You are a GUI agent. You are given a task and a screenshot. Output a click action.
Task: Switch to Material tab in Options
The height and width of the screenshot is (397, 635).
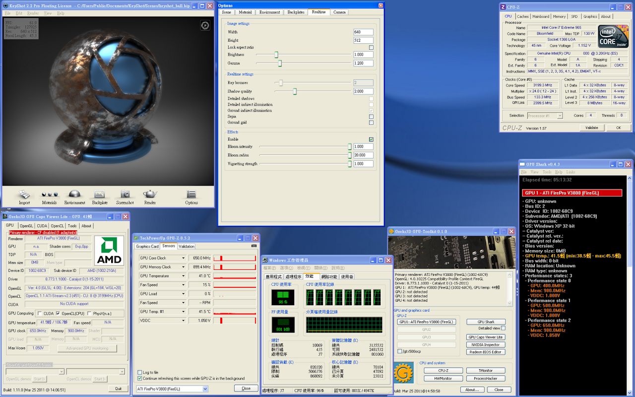(x=245, y=12)
